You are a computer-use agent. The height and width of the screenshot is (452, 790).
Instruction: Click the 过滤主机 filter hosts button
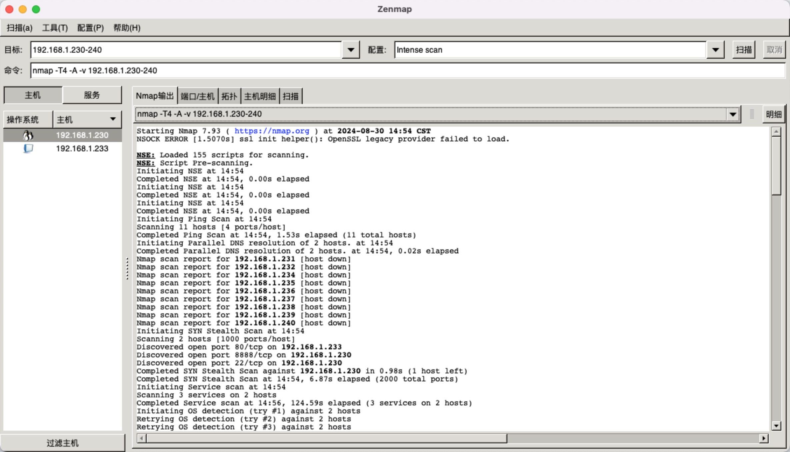pyautogui.click(x=63, y=443)
